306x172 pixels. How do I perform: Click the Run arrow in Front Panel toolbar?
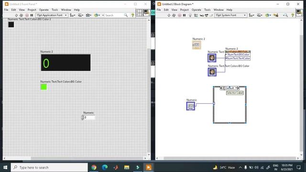pos(16,15)
